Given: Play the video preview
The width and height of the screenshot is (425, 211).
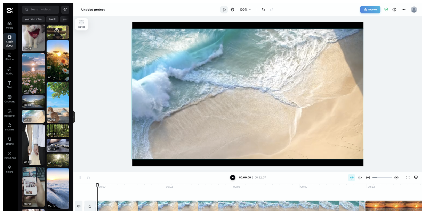Looking at the screenshot, I should [233, 177].
